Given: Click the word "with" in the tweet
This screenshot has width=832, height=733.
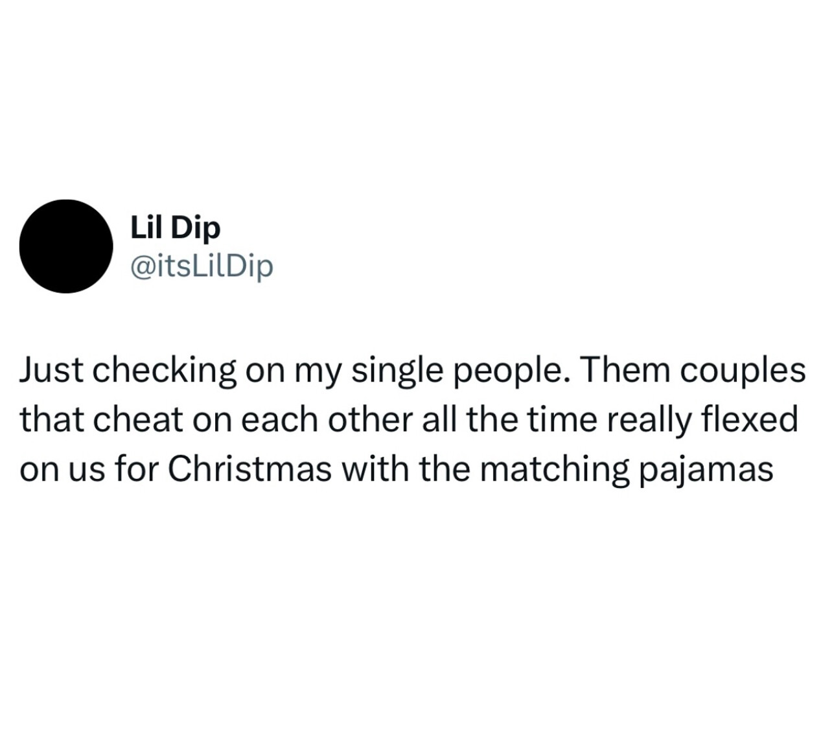Looking at the screenshot, I should pyautogui.click(x=374, y=469).
